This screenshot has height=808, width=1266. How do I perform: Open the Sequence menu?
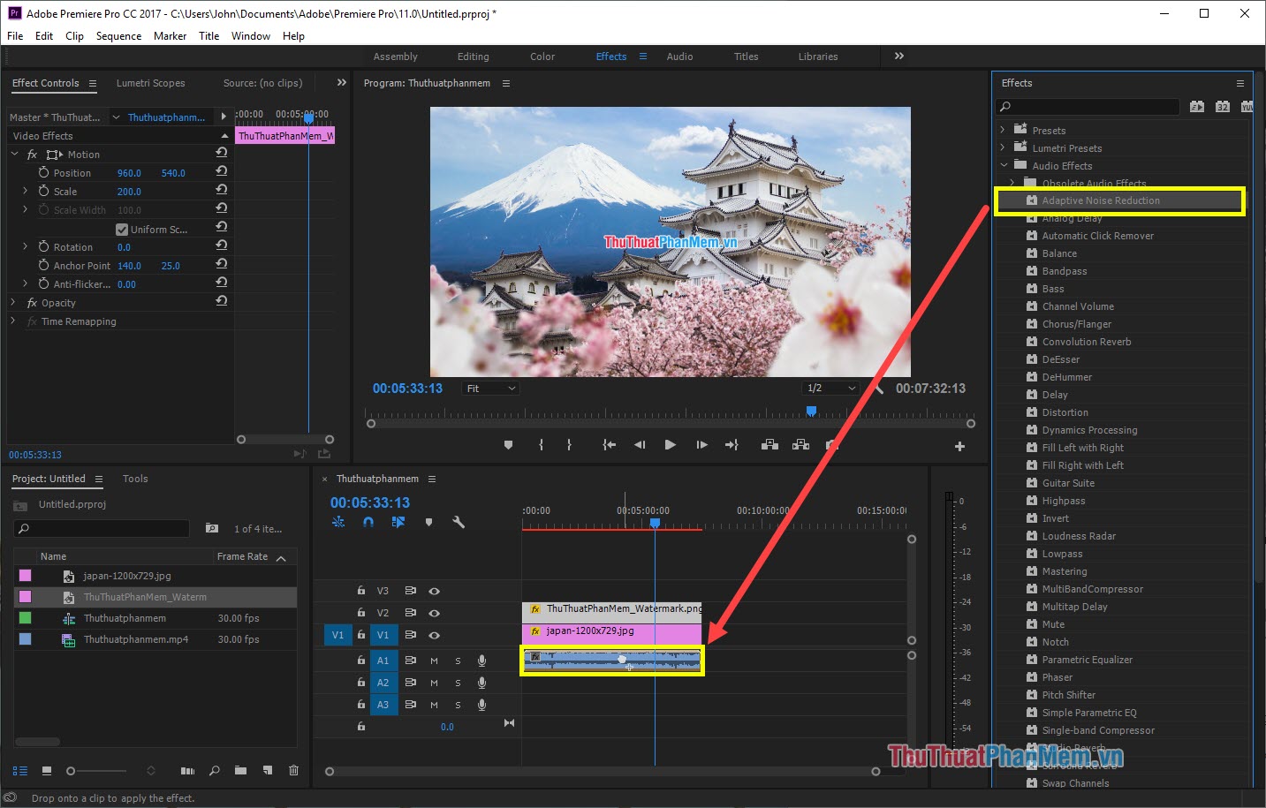118,35
